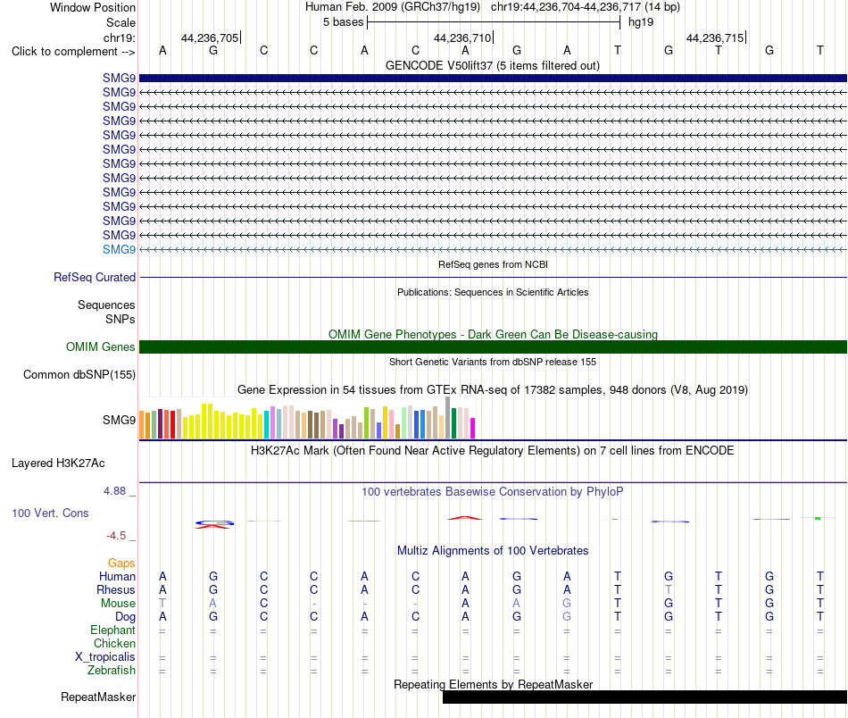The image size is (848, 718).
Task: Click the dark green OMIM gene bar
Action: point(493,346)
